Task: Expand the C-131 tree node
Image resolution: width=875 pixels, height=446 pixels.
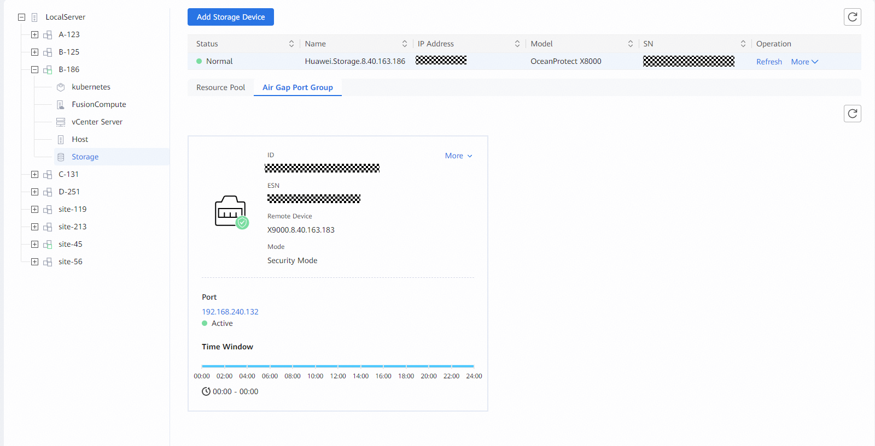Action: pyautogui.click(x=34, y=174)
